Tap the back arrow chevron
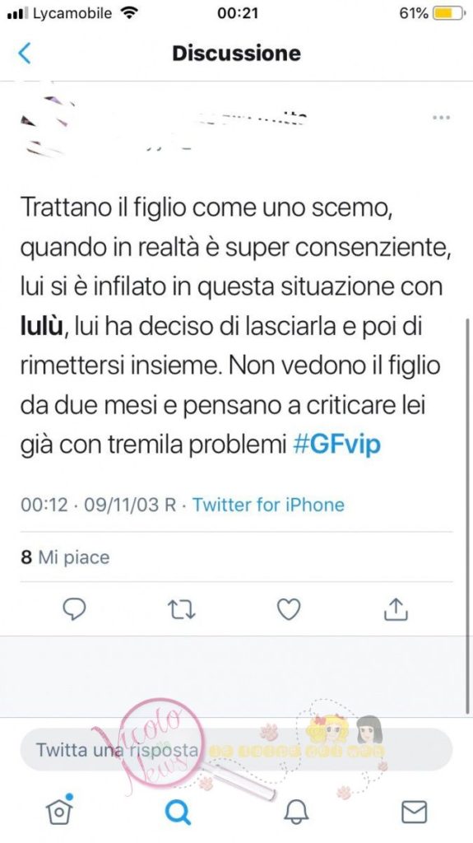This screenshot has width=473, height=843. coord(25,54)
